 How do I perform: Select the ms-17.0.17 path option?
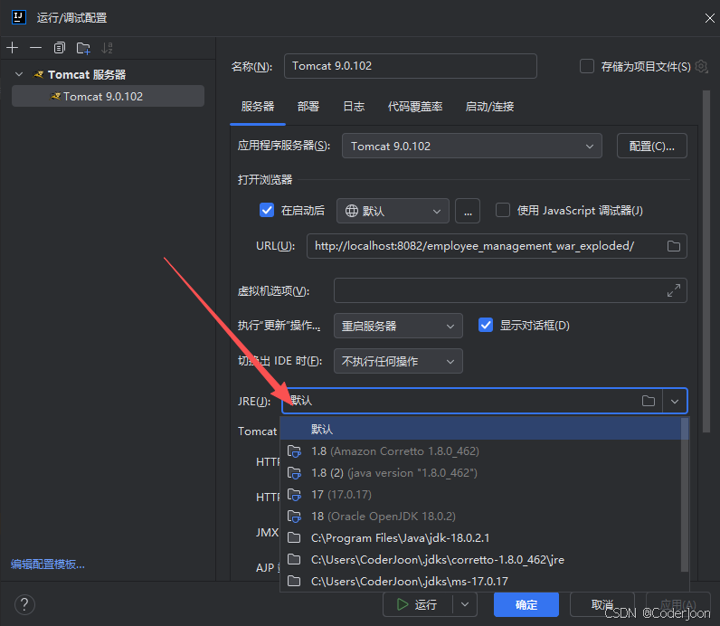(481, 581)
